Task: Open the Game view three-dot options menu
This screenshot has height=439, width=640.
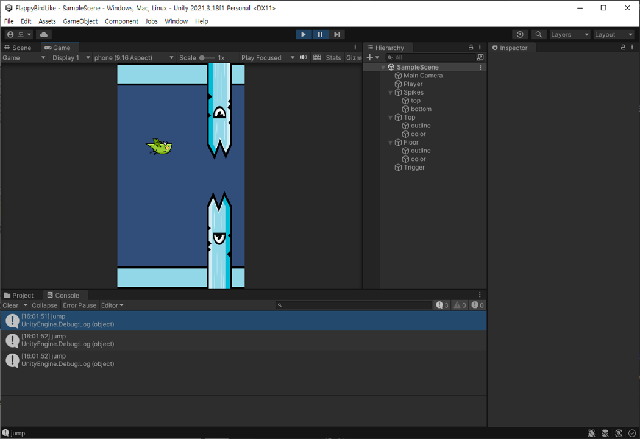Action: (x=355, y=48)
